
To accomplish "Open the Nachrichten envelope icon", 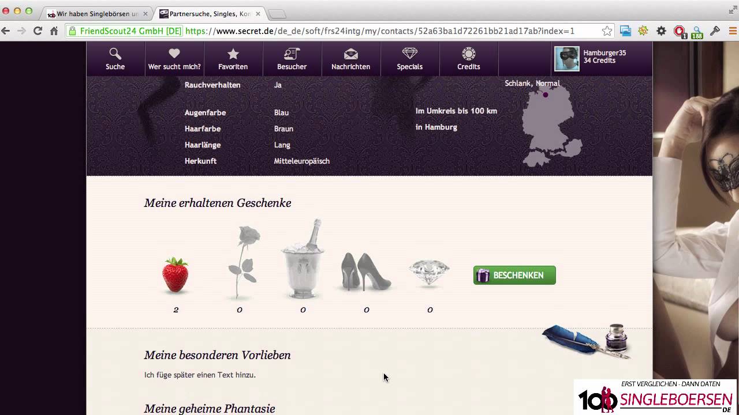I will (350, 54).
